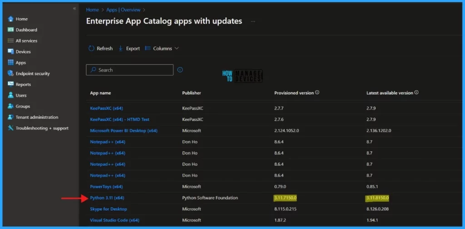Go to Devices in the sidebar
The height and width of the screenshot is (229, 465).
click(x=23, y=52)
